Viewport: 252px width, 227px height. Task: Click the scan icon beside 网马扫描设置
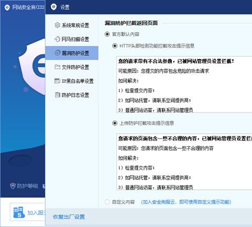(57, 39)
